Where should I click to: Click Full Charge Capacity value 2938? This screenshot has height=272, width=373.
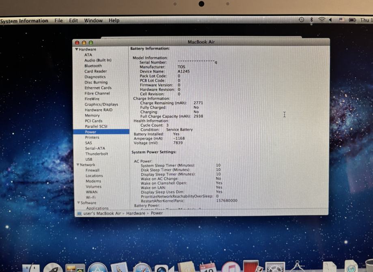(198, 116)
